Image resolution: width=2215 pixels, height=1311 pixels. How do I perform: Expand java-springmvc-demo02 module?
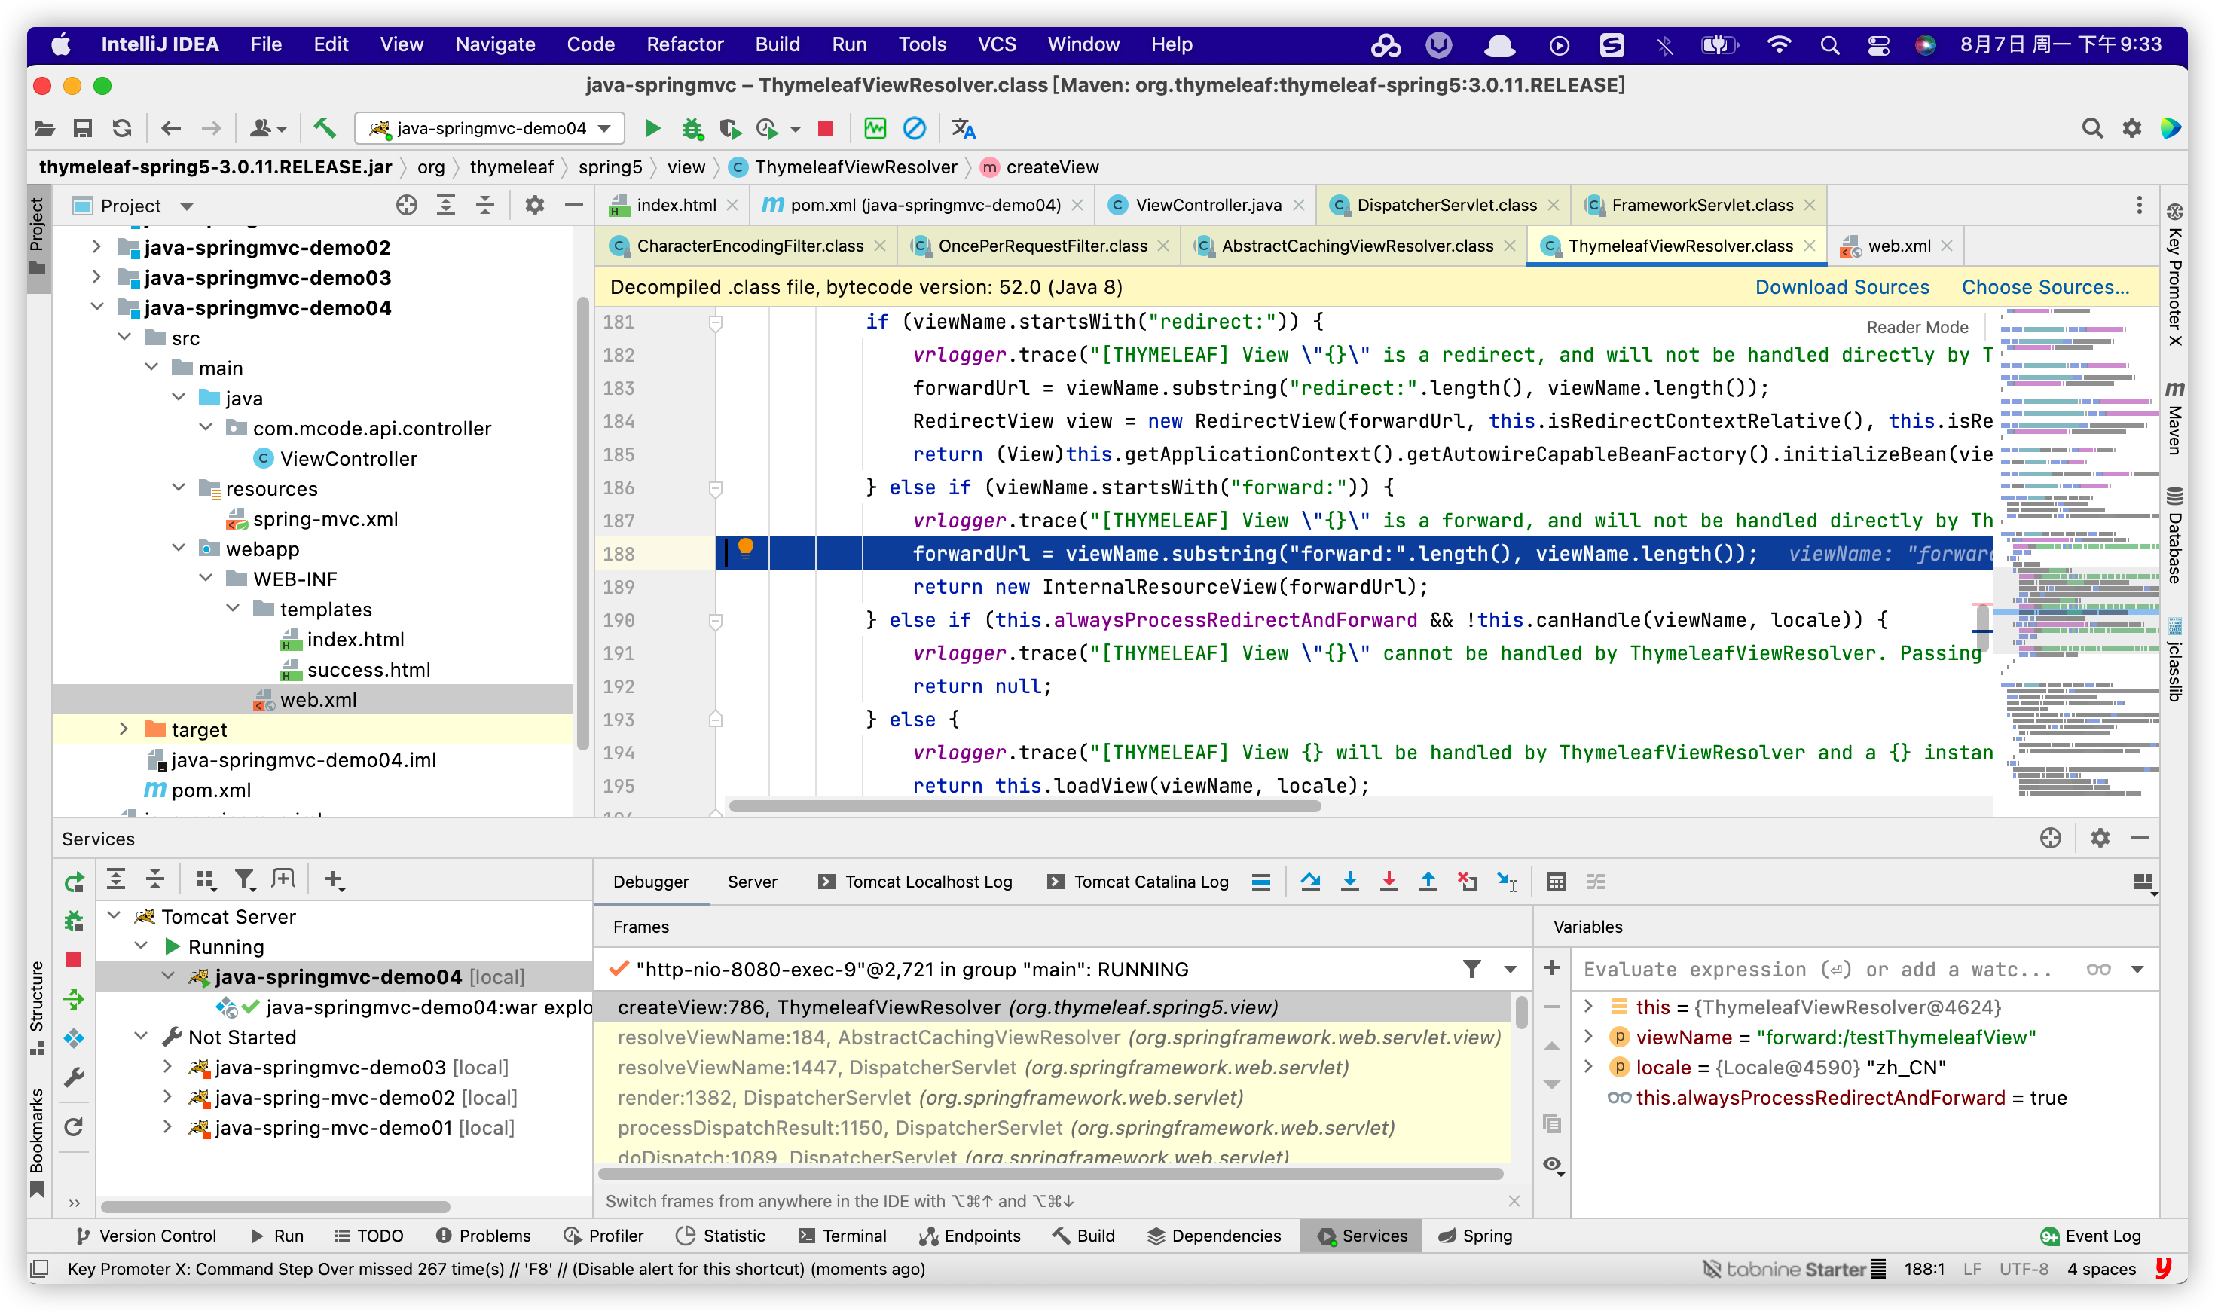(x=96, y=247)
